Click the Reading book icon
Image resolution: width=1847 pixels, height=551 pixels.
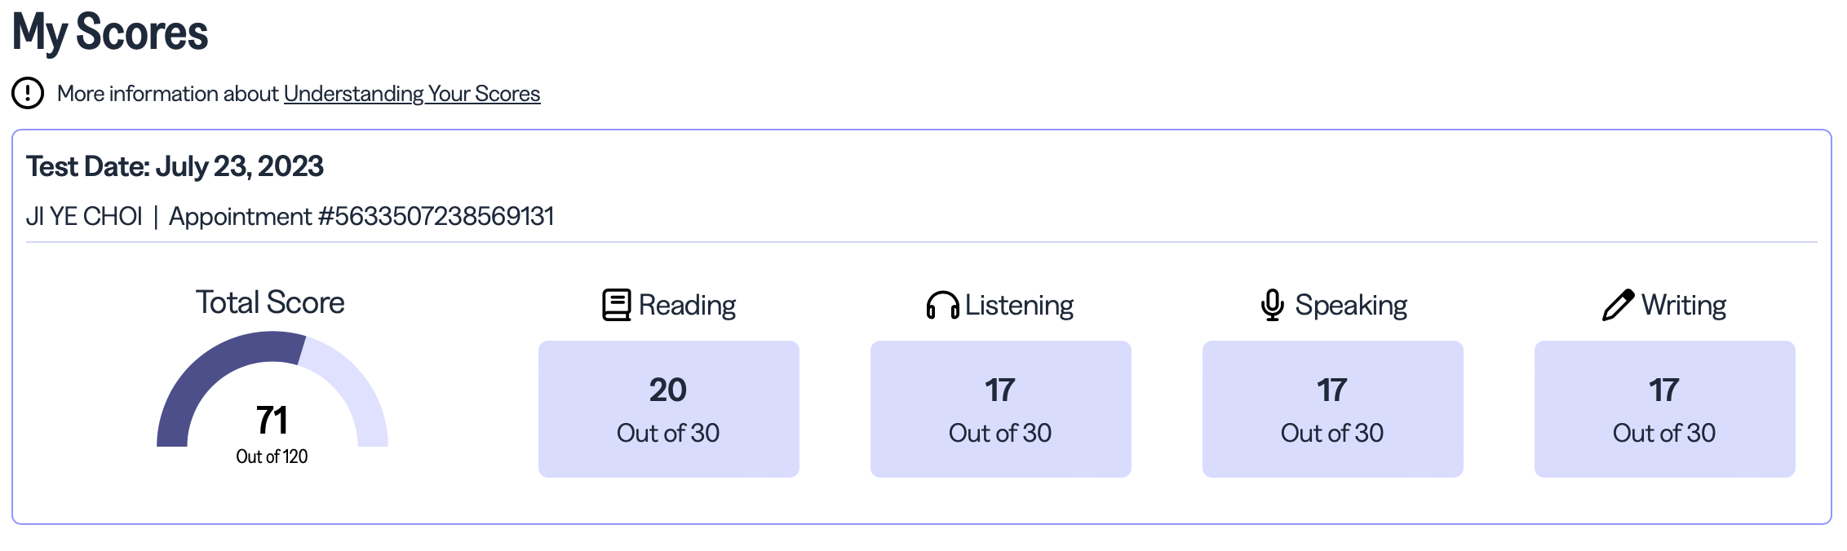pos(616,305)
